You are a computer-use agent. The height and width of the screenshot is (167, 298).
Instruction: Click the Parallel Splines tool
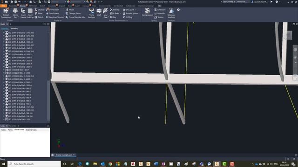[130, 13]
